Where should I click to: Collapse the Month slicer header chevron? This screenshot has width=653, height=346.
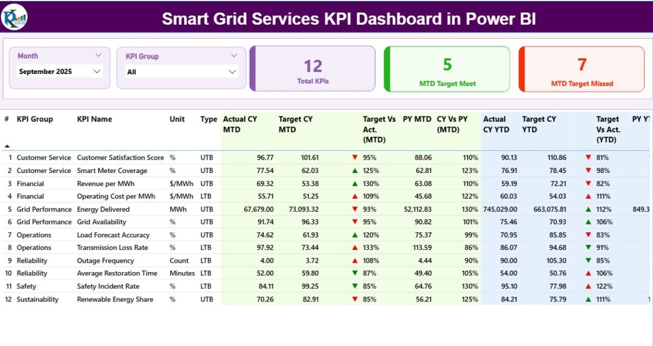[98, 55]
